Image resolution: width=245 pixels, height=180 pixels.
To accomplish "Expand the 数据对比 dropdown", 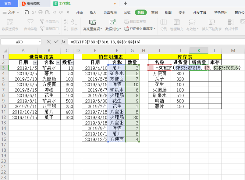I will click(120, 29).
